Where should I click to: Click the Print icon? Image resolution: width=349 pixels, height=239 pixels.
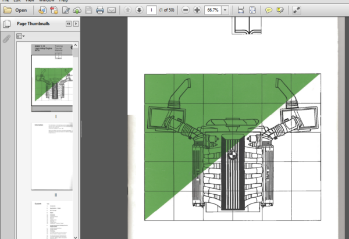coord(100,10)
